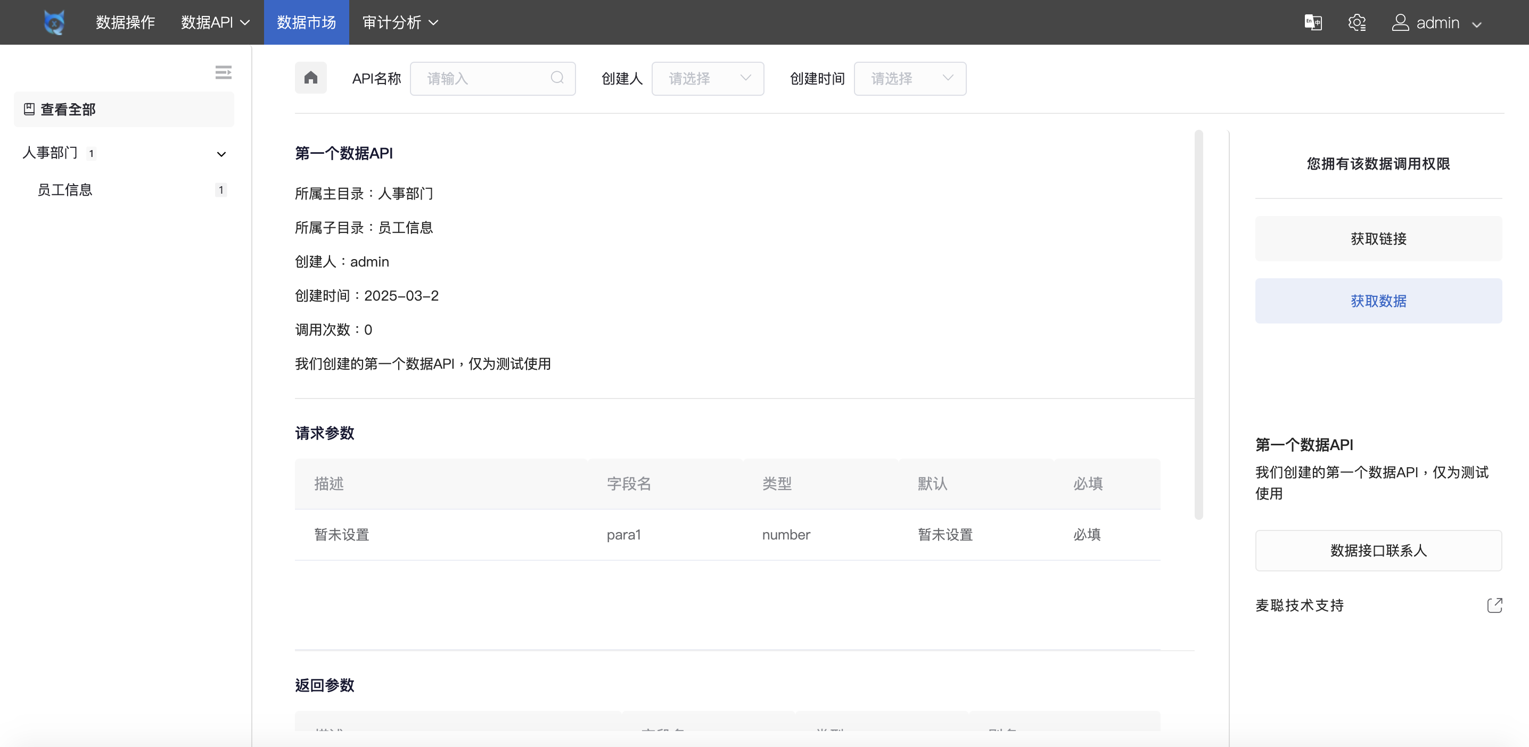Collapse the 人事部门 category chevron
The image size is (1529, 747).
point(221,154)
